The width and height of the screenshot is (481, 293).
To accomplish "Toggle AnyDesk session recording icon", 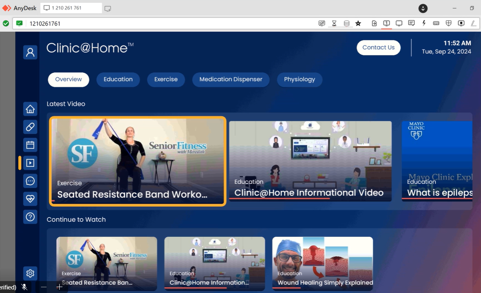I will pyautogui.click(x=461, y=23).
